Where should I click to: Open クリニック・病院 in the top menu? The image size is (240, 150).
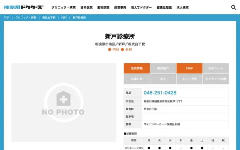pos(63,7)
